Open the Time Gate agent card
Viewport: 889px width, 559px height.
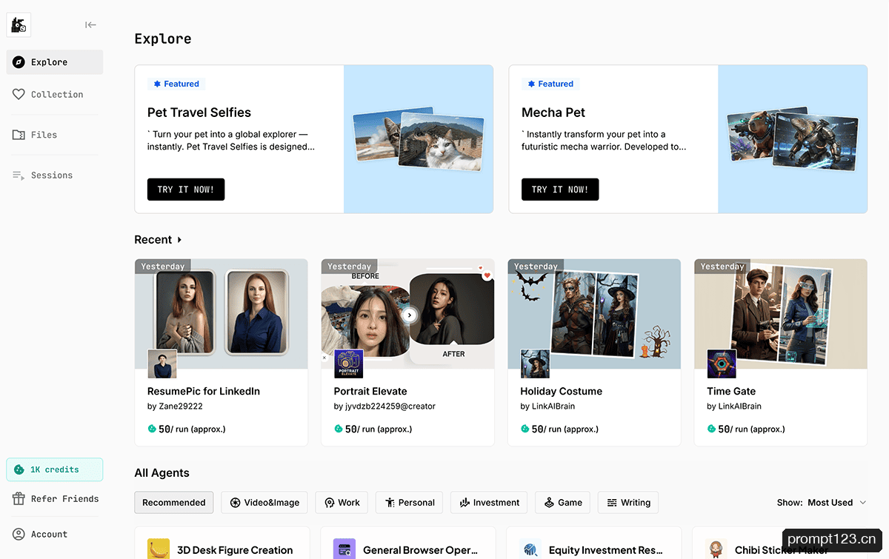pos(781,352)
